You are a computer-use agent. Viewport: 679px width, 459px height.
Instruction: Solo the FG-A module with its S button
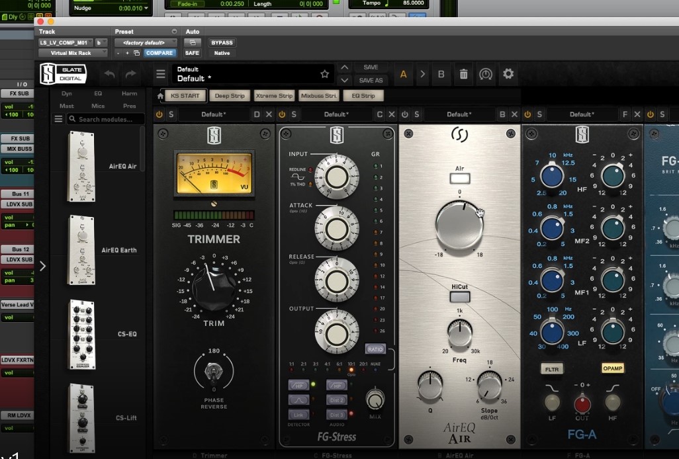(539, 114)
